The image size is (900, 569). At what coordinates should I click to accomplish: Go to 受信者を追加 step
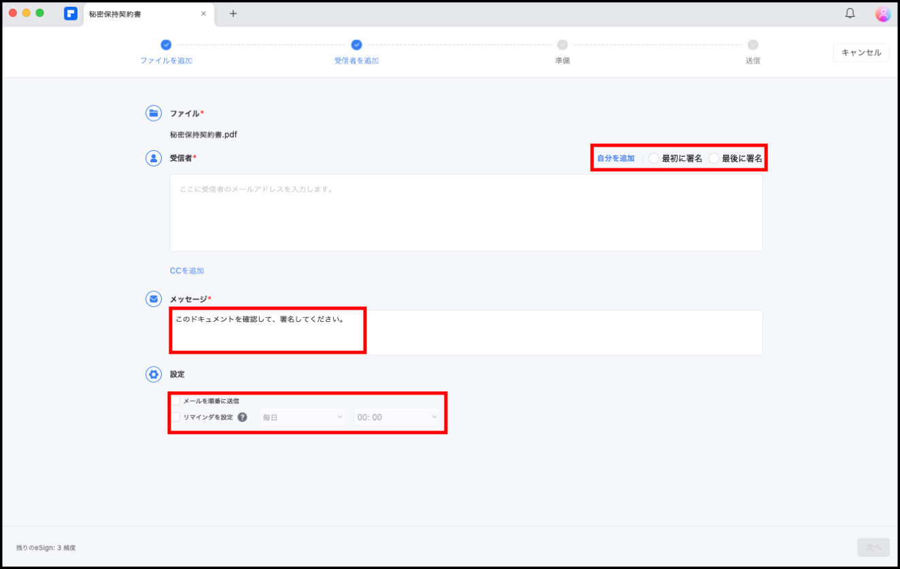pos(356,52)
